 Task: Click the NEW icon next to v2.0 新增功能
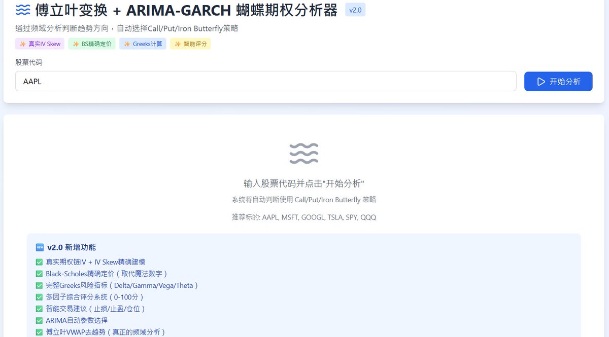pyautogui.click(x=40, y=247)
